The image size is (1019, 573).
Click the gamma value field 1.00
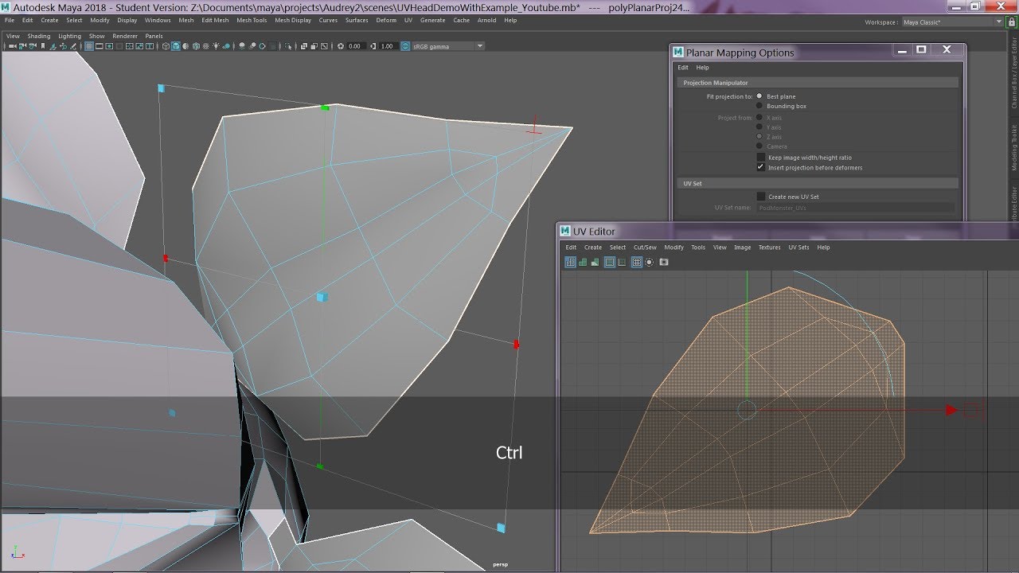[x=388, y=46]
